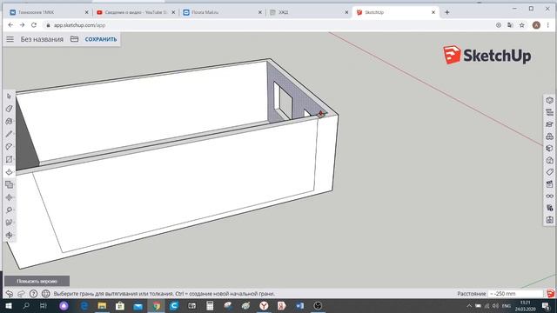
Task: Click SketchUp icon at status bar end
Action: (x=550, y=294)
